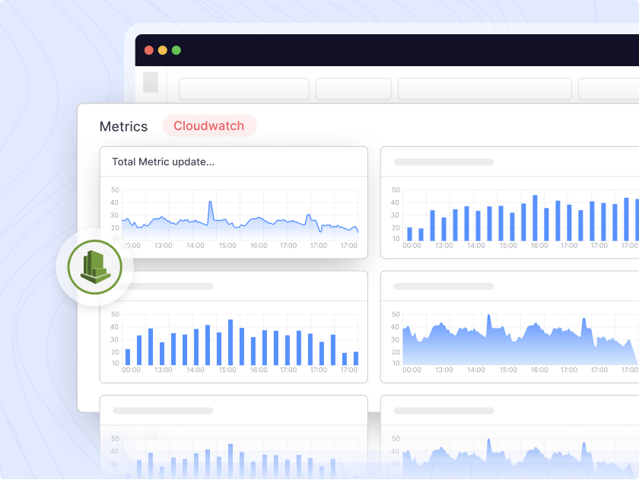Click the red window dot

pyautogui.click(x=149, y=50)
